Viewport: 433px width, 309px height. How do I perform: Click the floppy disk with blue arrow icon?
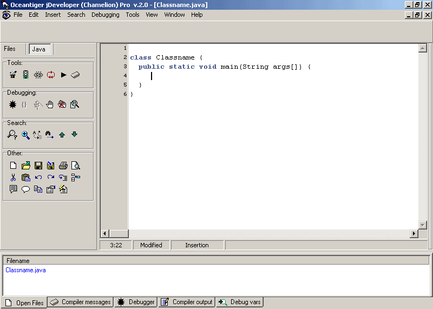tap(50, 166)
